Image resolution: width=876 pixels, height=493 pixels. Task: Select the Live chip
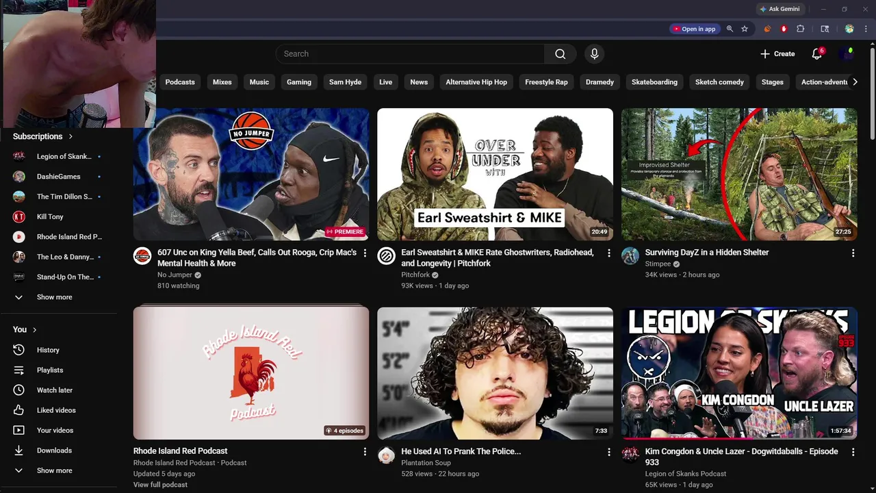386,82
